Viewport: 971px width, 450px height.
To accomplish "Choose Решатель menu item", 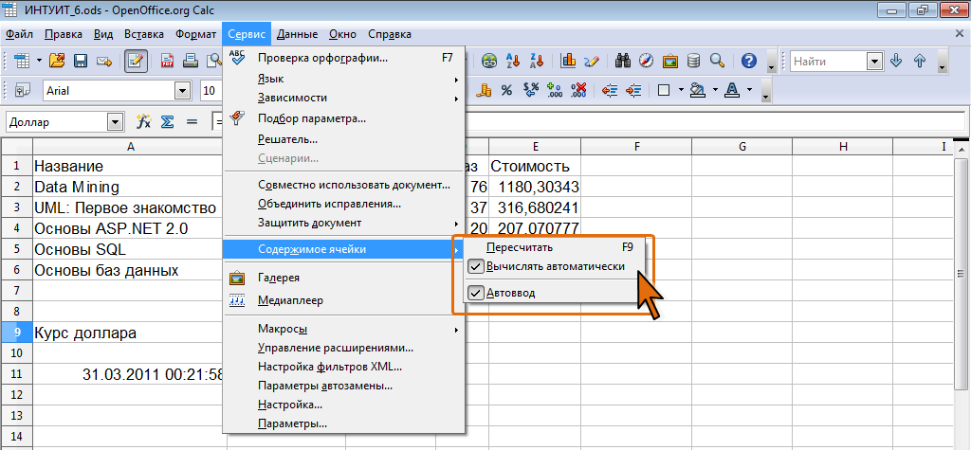I will point(343,140).
